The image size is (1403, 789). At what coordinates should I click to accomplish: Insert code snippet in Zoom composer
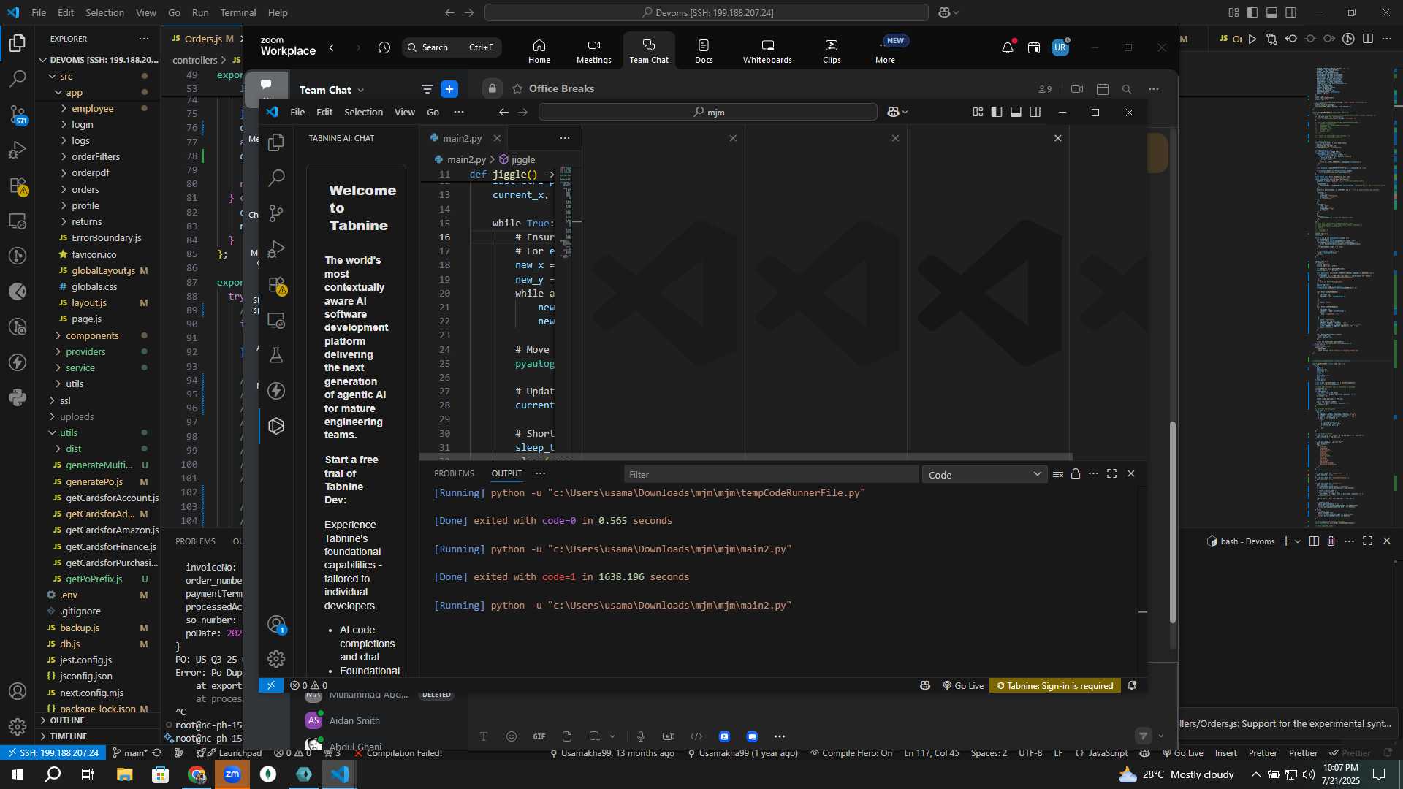click(x=696, y=736)
